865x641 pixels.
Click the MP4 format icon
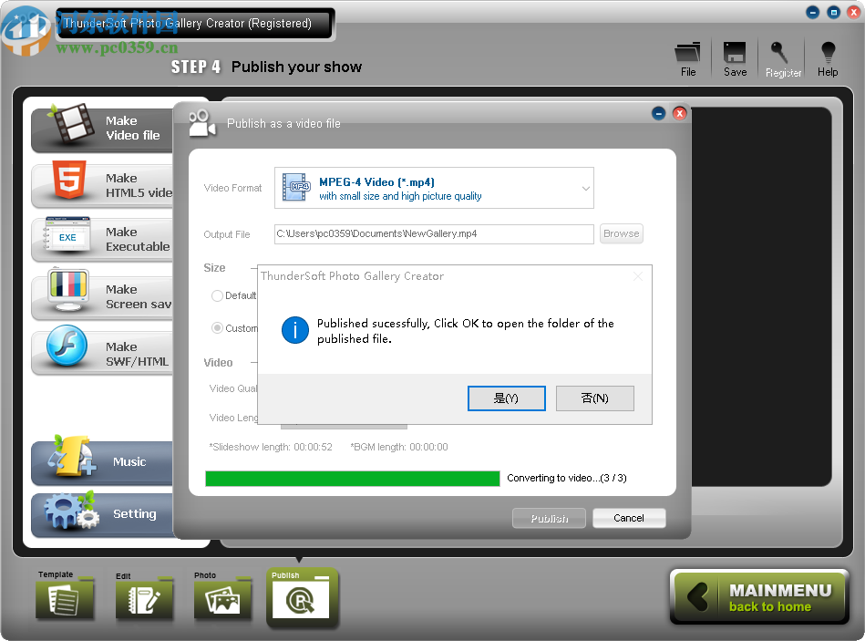tap(296, 187)
